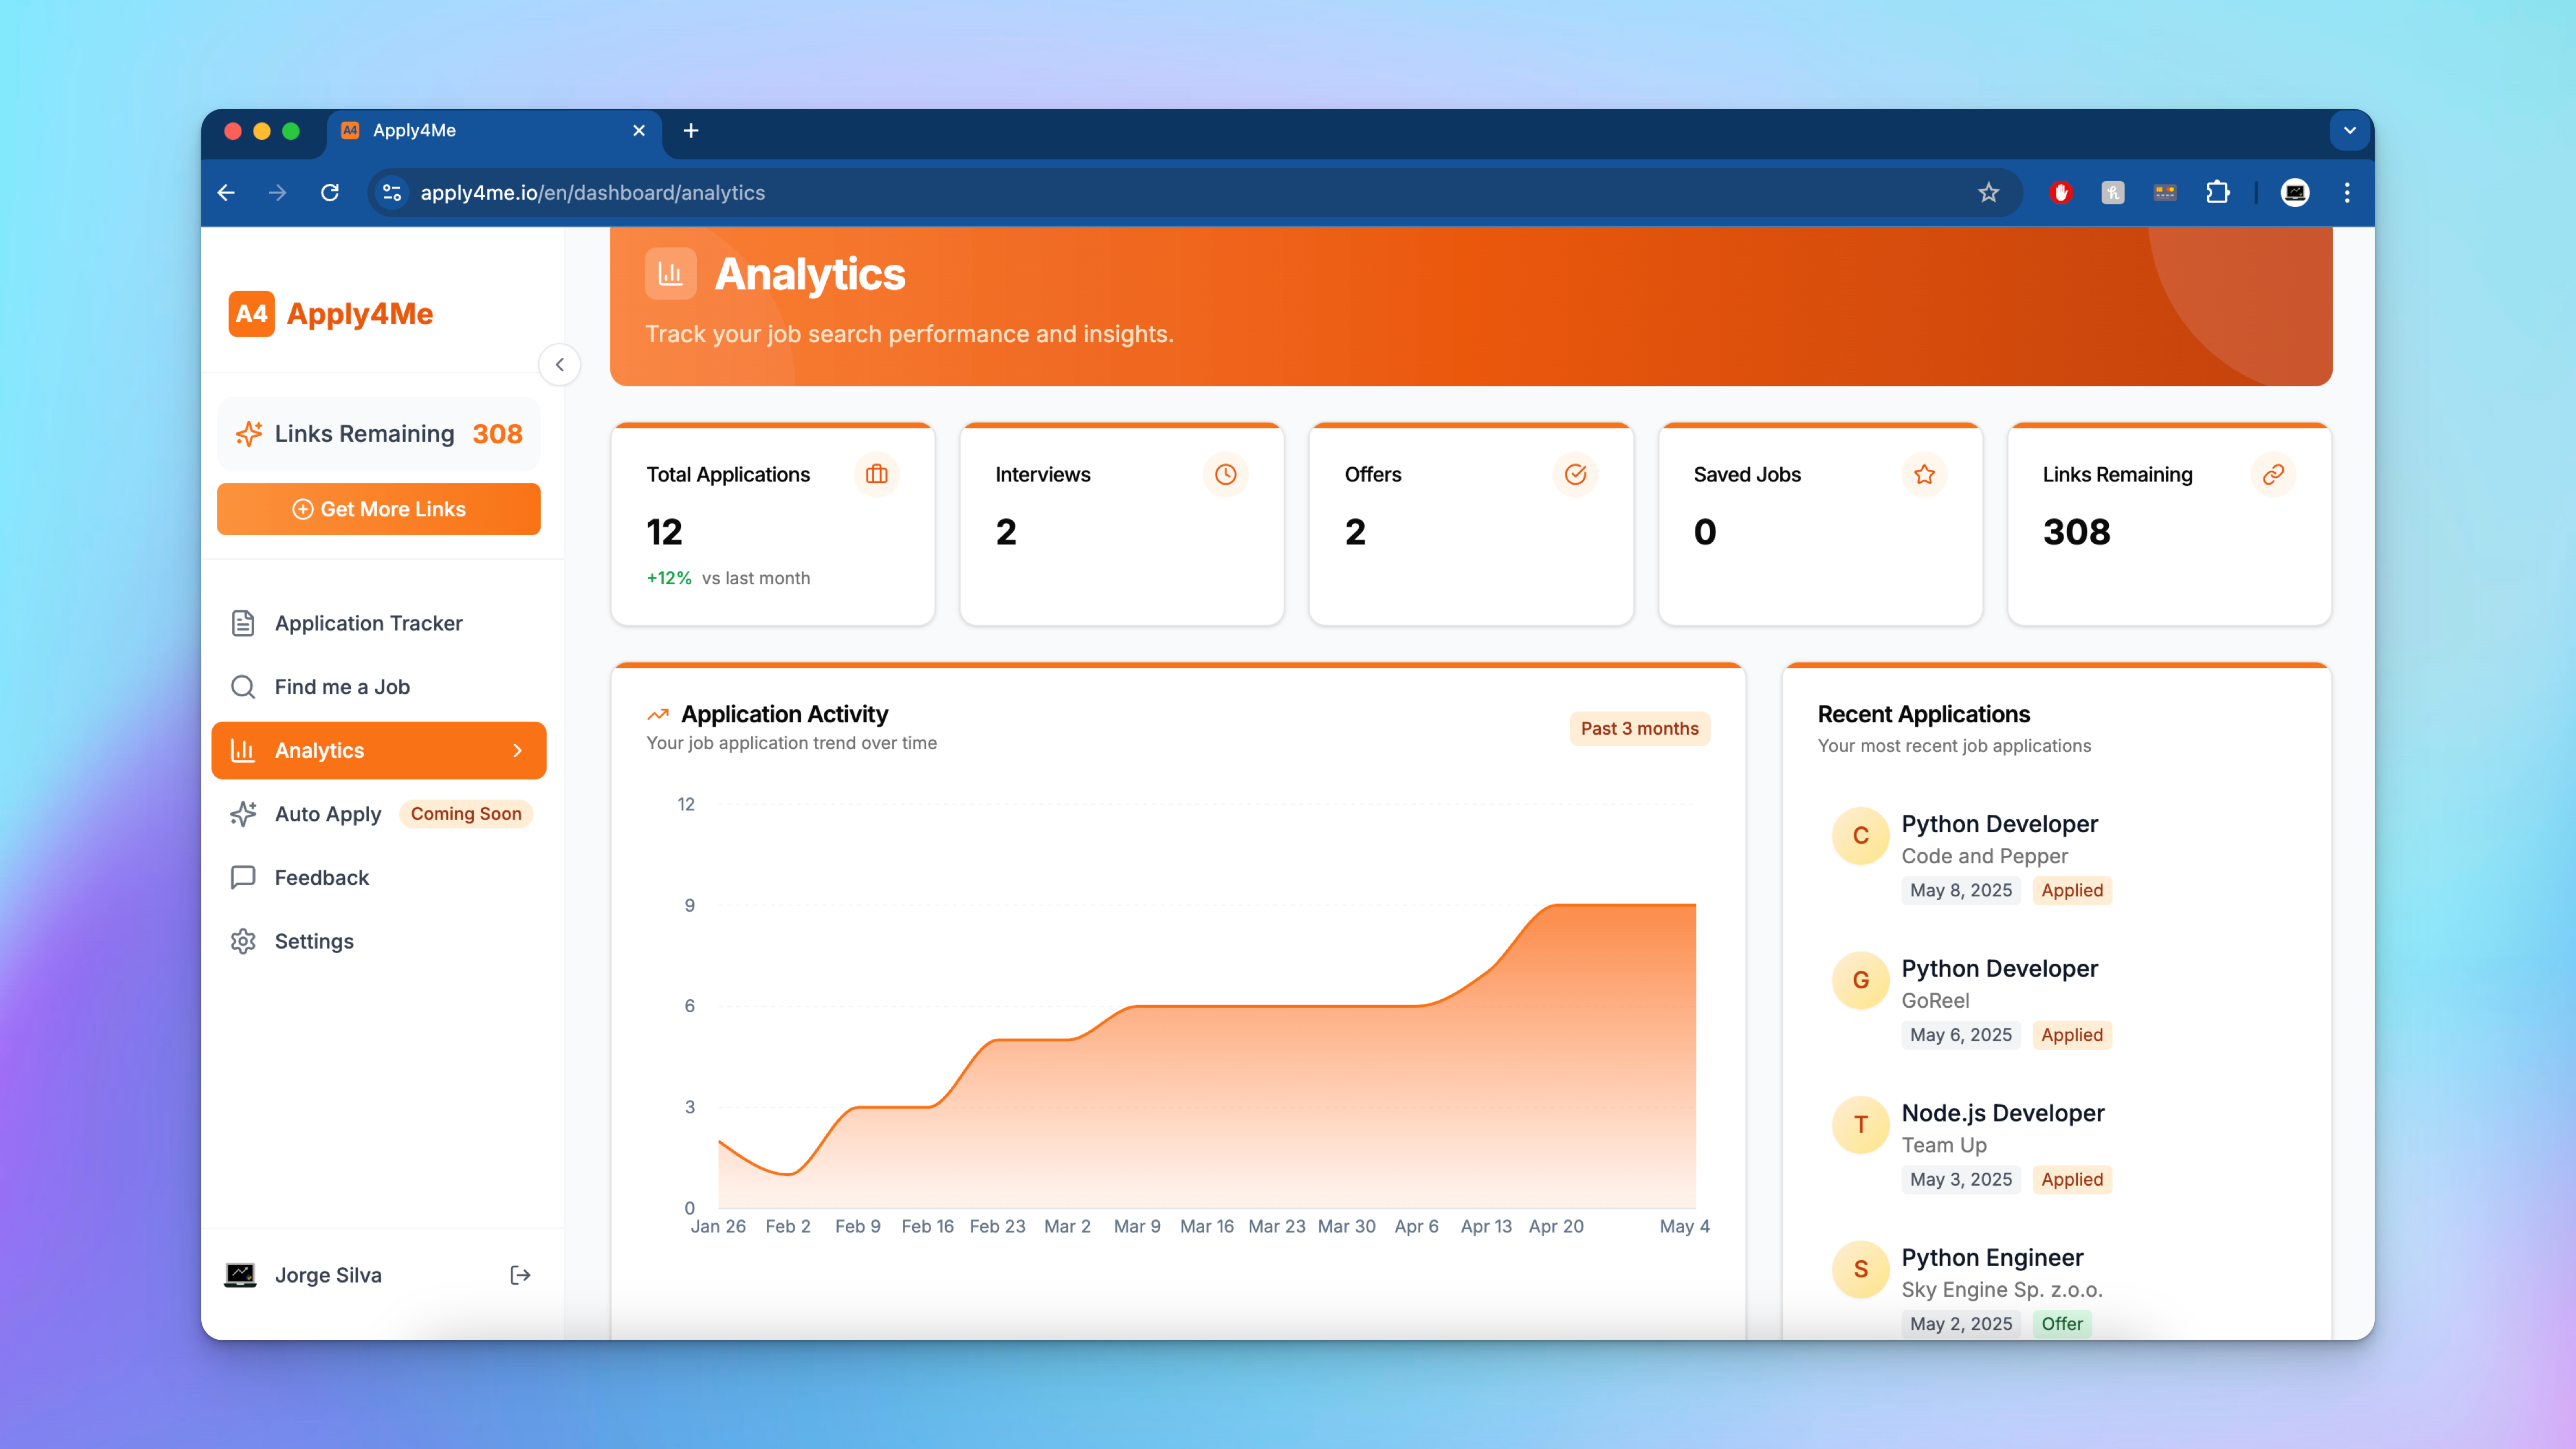Open the Past 3 months range selector

(x=1639, y=728)
